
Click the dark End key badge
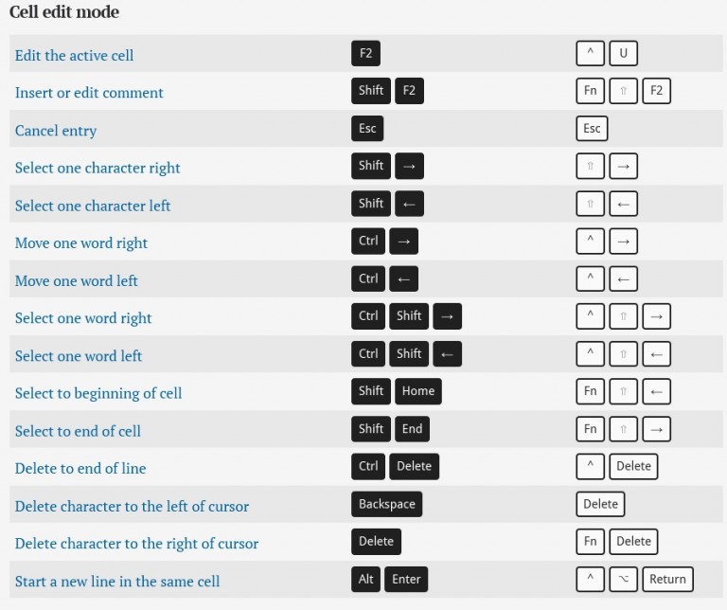point(412,429)
